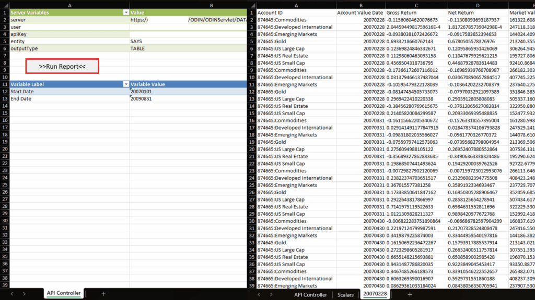Select the End Date value cell 20090831
The height and width of the screenshot is (300, 535).
tap(188, 98)
